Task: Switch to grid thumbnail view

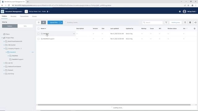Action: tap(43, 23)
